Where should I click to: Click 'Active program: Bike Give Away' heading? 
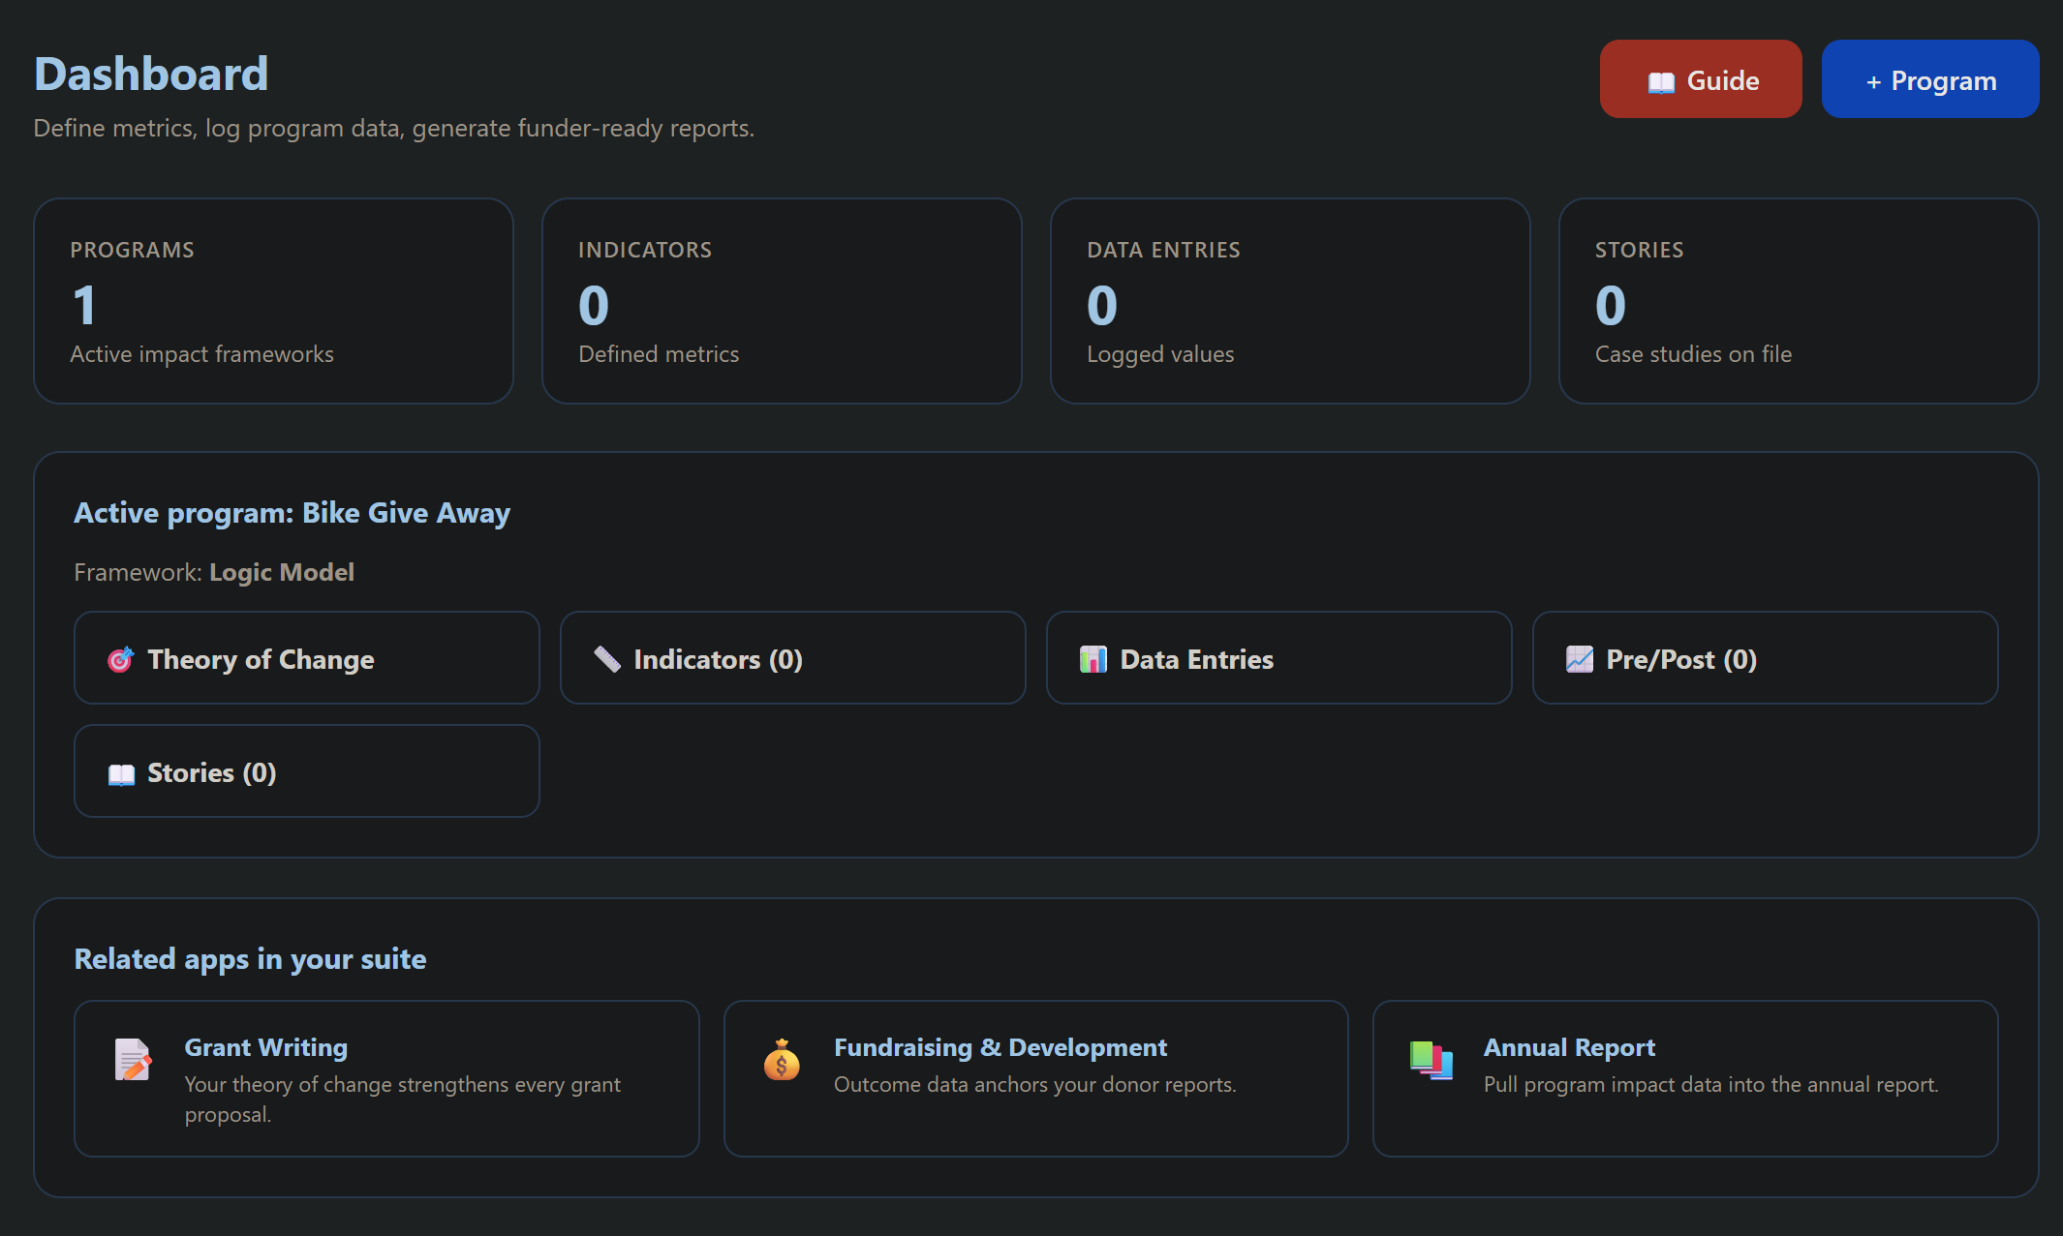pos(292,513)
